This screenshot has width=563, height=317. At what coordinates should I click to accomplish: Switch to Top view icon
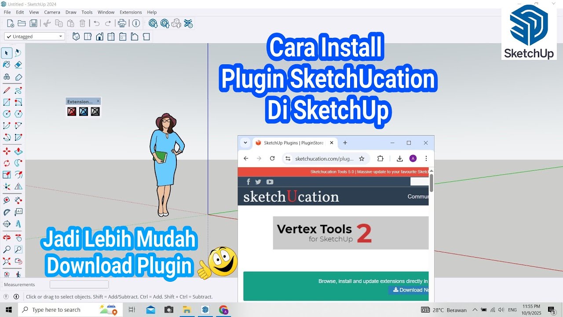tap(88, 37)
